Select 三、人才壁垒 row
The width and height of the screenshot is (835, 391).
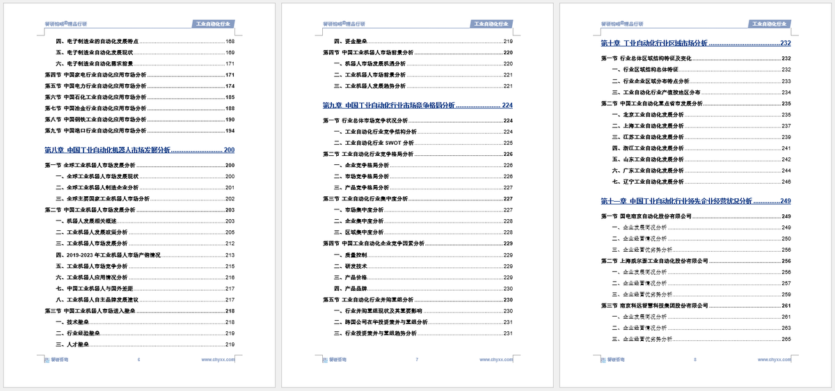point(145,344)
